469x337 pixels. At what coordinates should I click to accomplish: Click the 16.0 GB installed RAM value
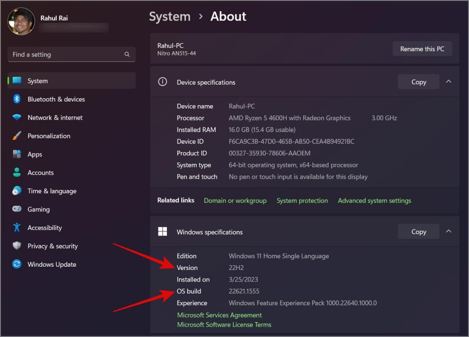[x=262, y=130]
